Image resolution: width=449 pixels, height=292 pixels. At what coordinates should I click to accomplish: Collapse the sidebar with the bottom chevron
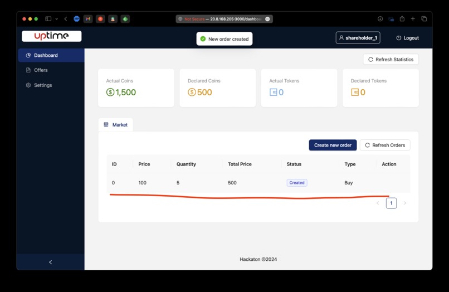(50, 262)
